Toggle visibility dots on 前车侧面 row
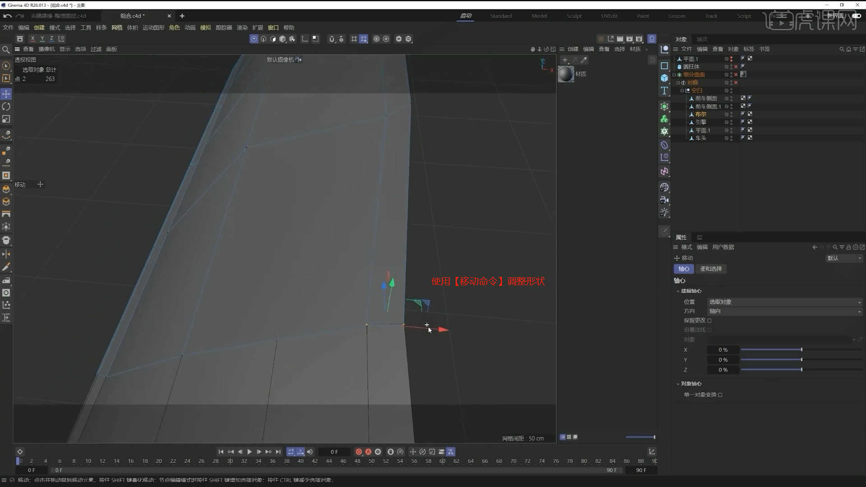 click(x=731, y=98)
